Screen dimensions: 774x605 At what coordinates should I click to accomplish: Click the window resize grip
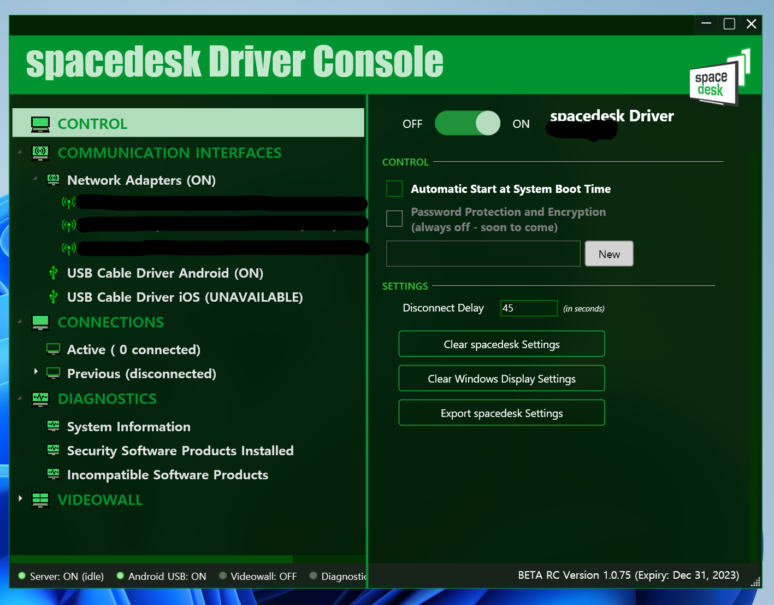(755, 583)
